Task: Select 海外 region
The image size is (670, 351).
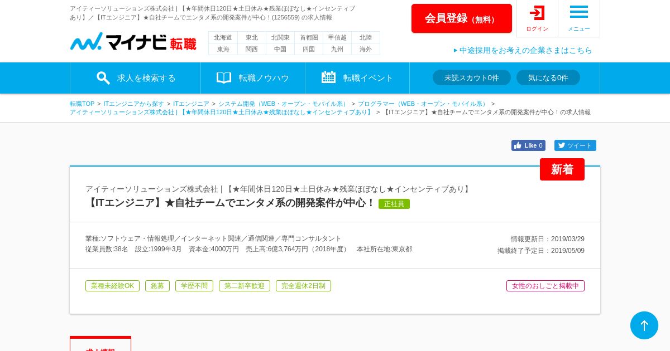Action: [x=366, y=49]
